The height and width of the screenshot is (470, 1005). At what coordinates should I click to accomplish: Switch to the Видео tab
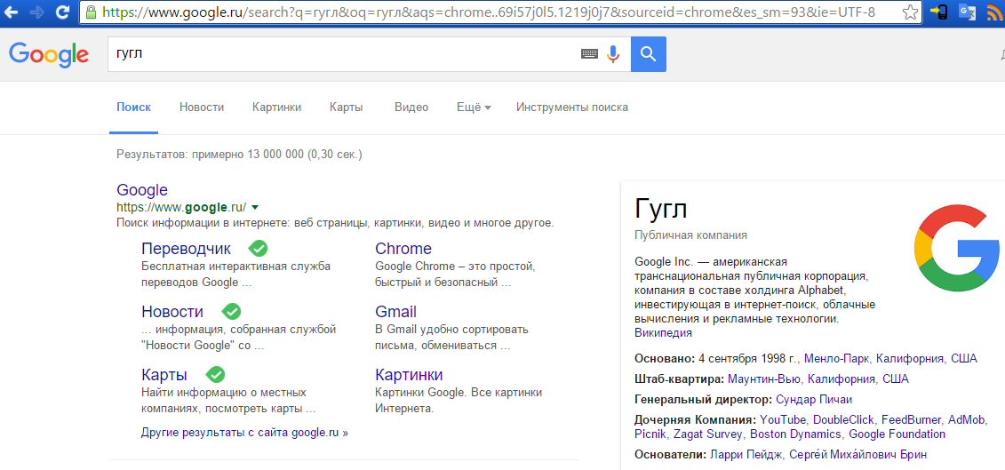click(x=411, y=108)
